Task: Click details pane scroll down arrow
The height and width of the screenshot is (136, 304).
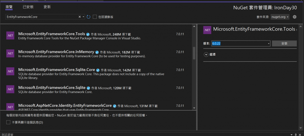Action: 301,128
